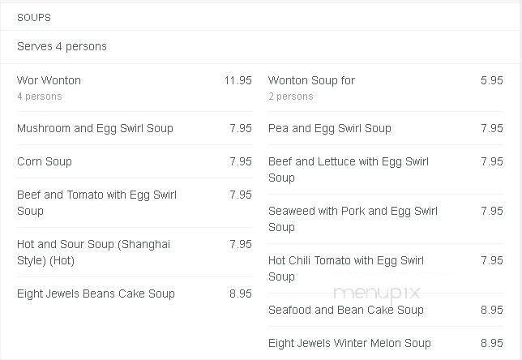This screenshot has height=360, width=522.
Task: Select Pea and Egg Swirl Soup
Action: pyautogui.click(x=329, y=128)
